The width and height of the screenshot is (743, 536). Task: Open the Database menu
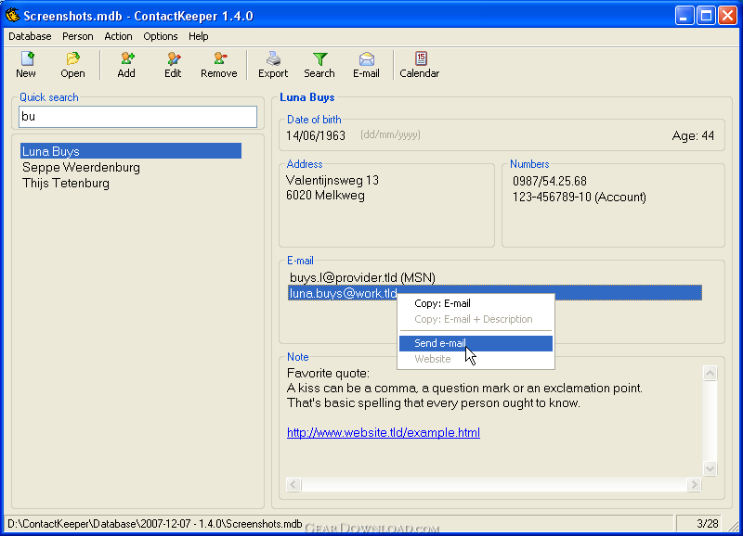(30, 36)
